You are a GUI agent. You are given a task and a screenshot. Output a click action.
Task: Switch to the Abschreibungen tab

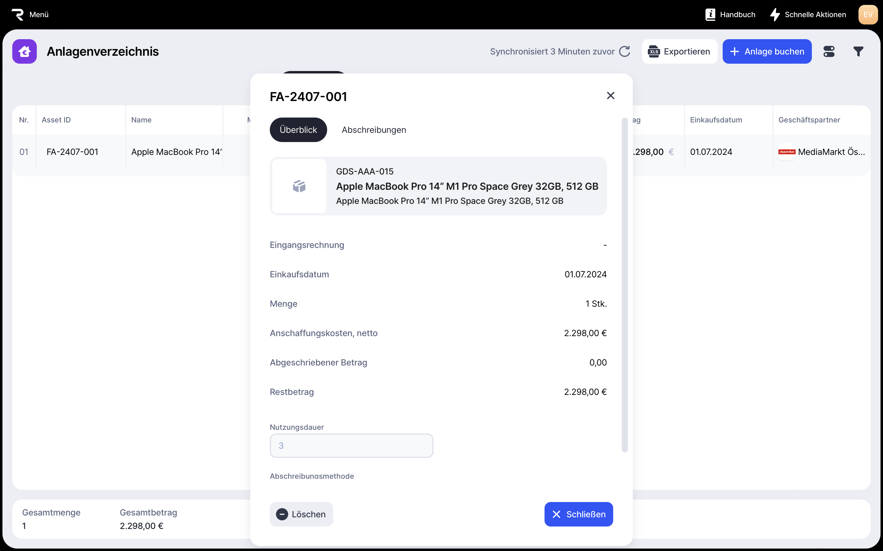pyautogui.click(x=374, y=130)
